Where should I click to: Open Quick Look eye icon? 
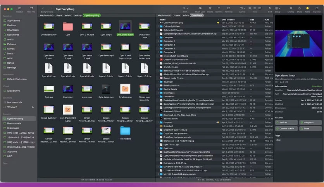(200, 8)
